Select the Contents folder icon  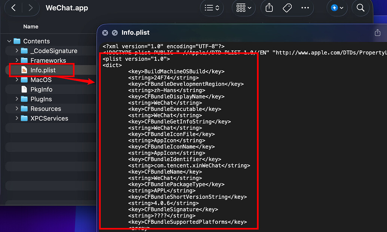[17, 41]
